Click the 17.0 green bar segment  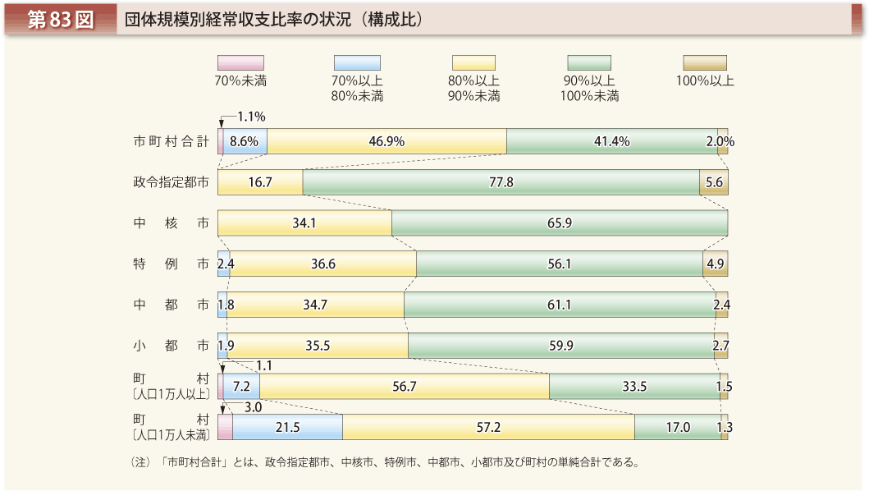pos(678,427)
